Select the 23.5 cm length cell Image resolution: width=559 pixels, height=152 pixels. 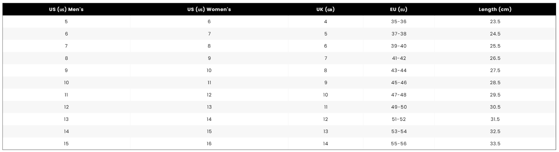coord(495,22)
